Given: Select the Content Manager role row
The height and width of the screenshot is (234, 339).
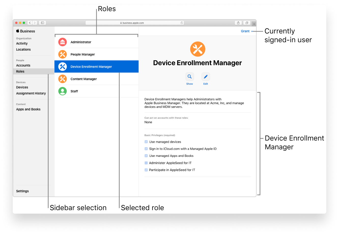Looking at the screenshot, I should pos(97,79).
